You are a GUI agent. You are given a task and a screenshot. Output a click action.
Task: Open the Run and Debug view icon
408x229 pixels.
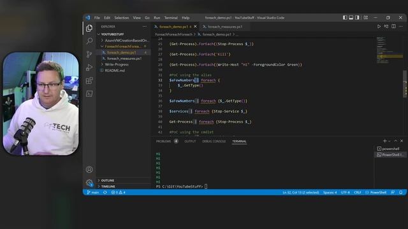coord(89,67)
